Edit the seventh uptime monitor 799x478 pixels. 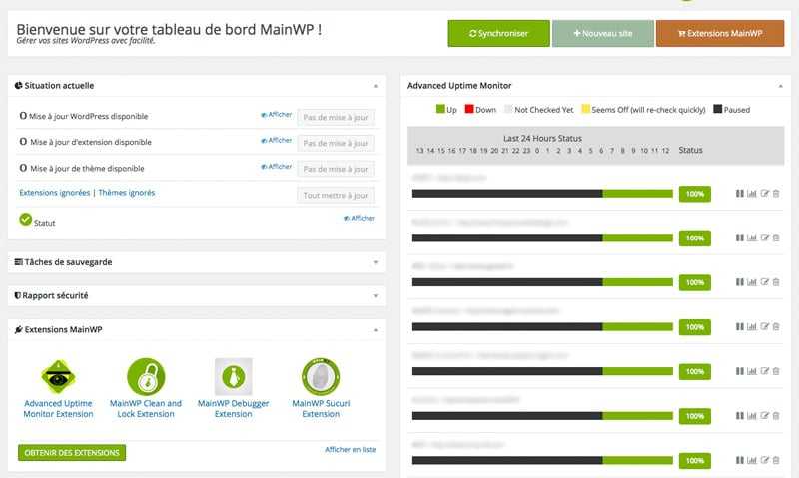764,460
